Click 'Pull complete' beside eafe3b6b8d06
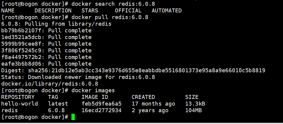Image resolution: width=283 pixels, height=124 pixels. click(70, 64)
